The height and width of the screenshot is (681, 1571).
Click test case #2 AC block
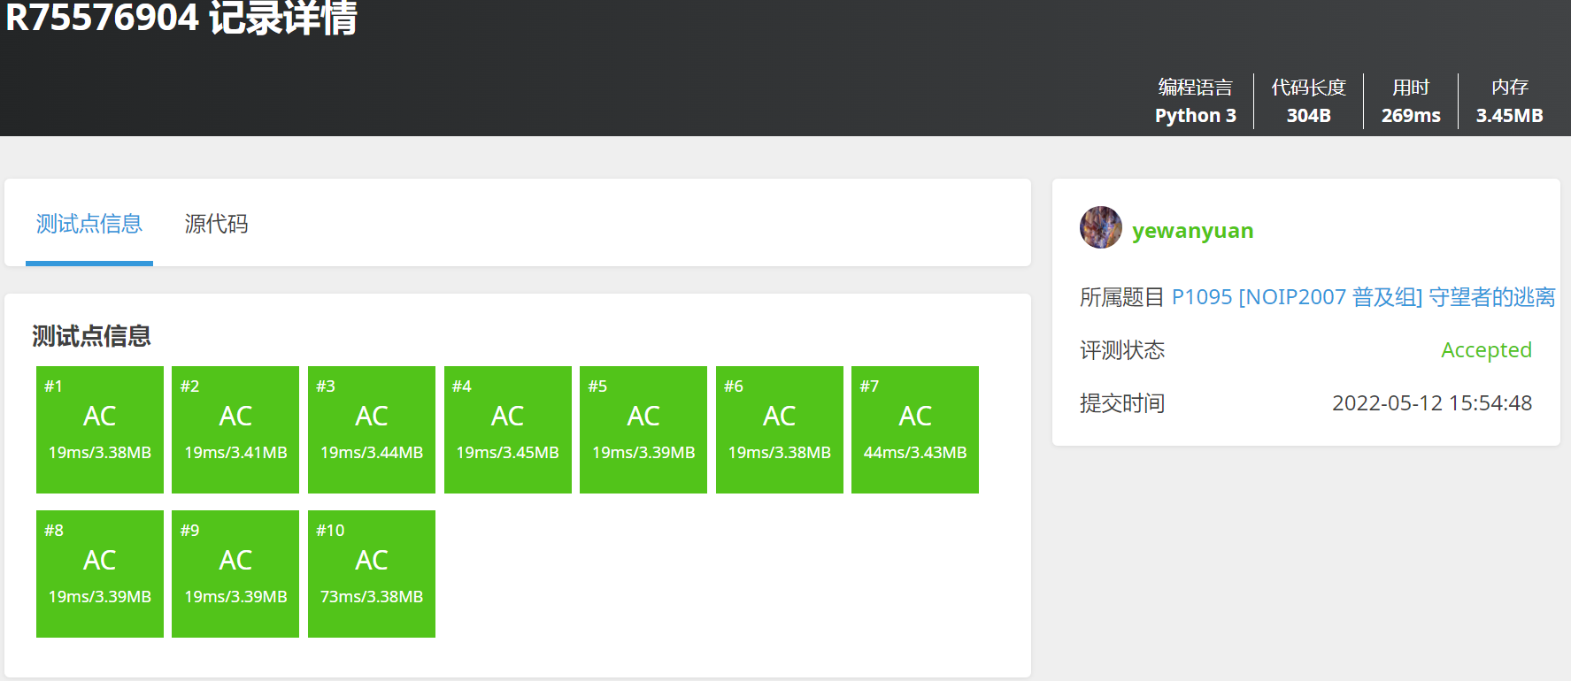[x=235, y=430]
